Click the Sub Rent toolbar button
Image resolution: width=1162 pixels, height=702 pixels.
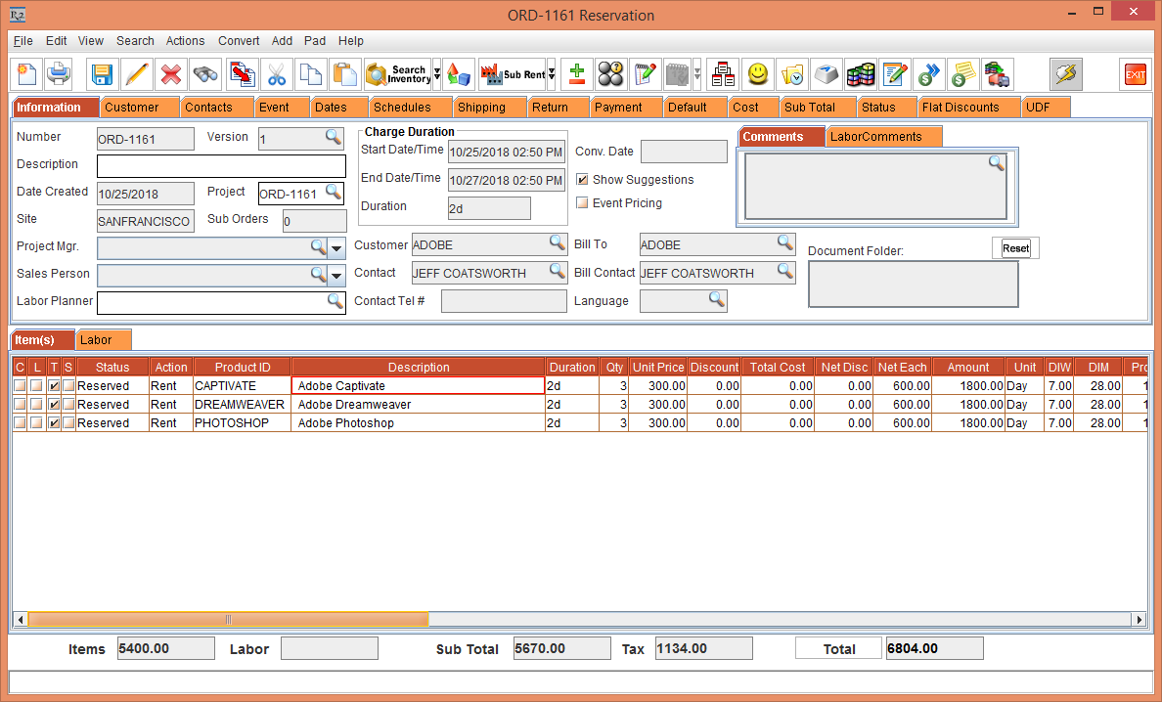coord(513,74)
